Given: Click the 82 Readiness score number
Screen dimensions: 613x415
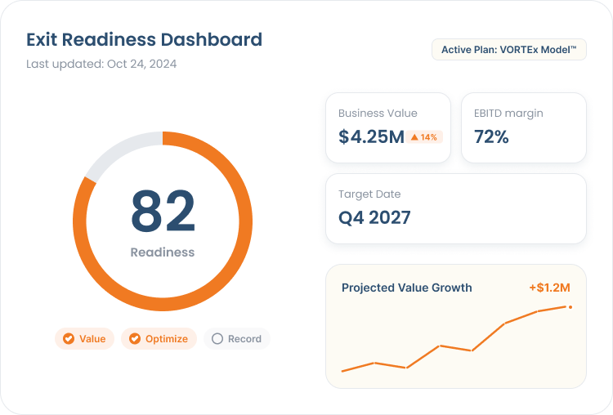Looking at the screenshot, I should tap(163, 211).
